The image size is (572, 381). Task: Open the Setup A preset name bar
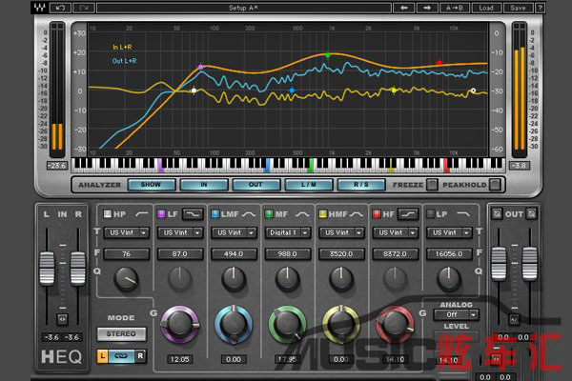(244, 8)
